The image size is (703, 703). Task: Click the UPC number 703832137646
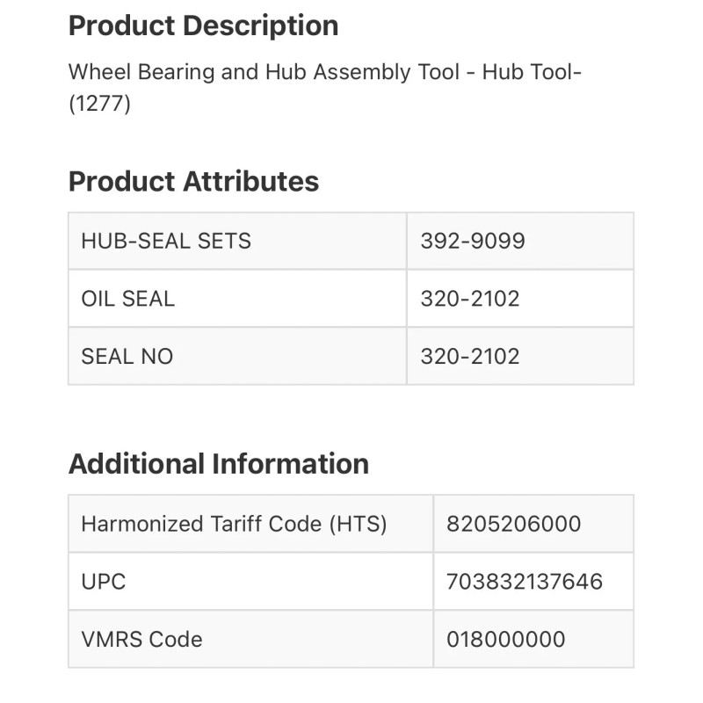[524, 581]
